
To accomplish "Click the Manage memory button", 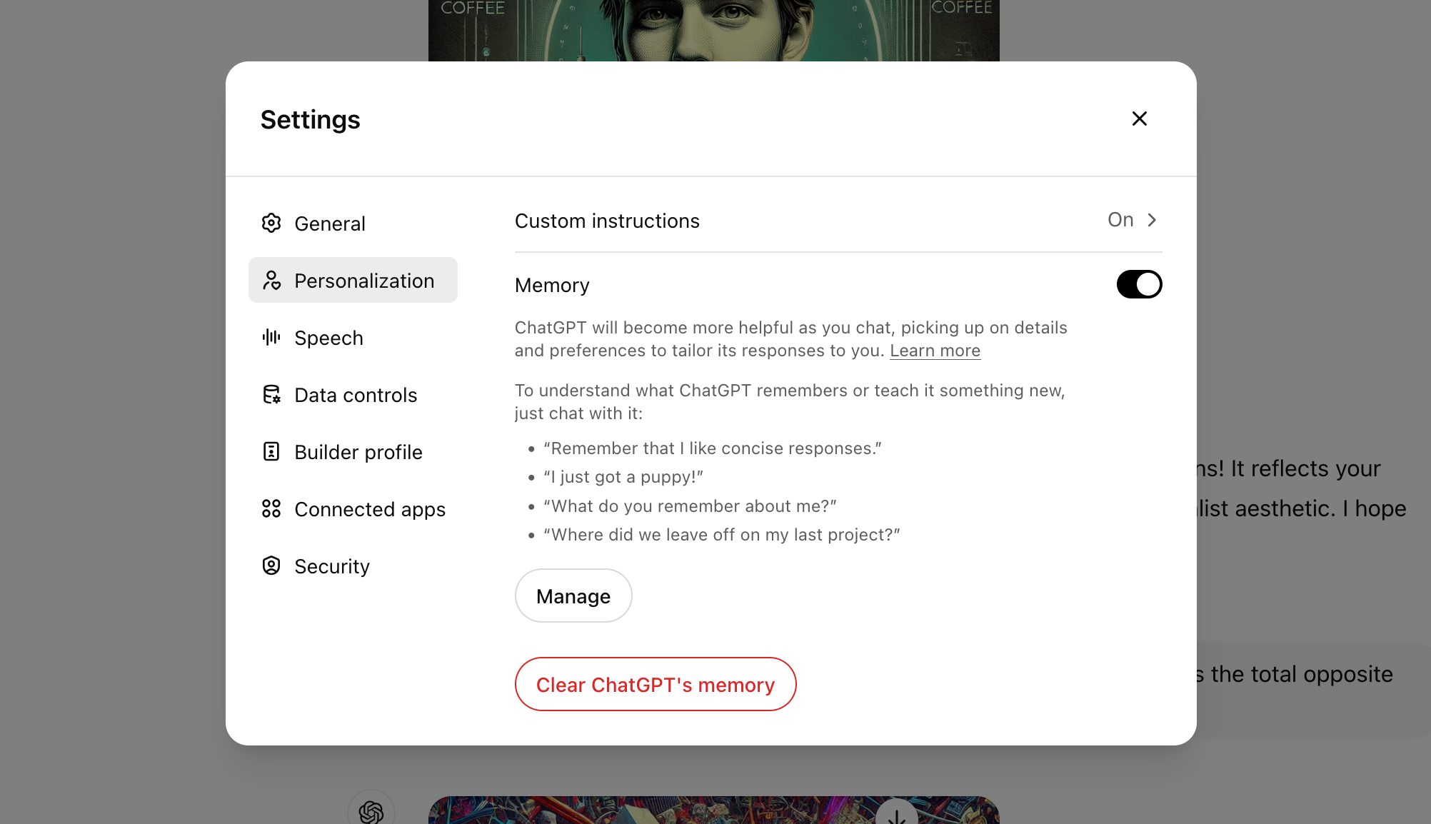I will 573,595.
